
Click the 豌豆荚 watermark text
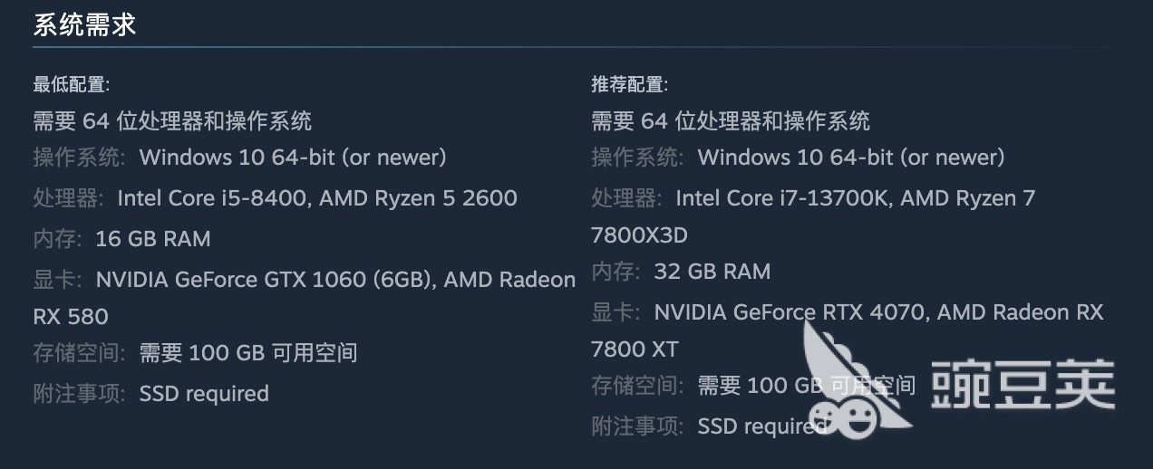click(x=1022, y=383)
